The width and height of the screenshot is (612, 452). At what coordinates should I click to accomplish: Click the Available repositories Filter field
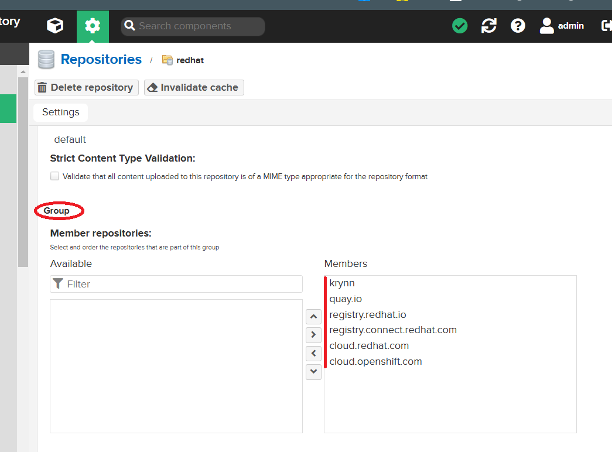182,284
